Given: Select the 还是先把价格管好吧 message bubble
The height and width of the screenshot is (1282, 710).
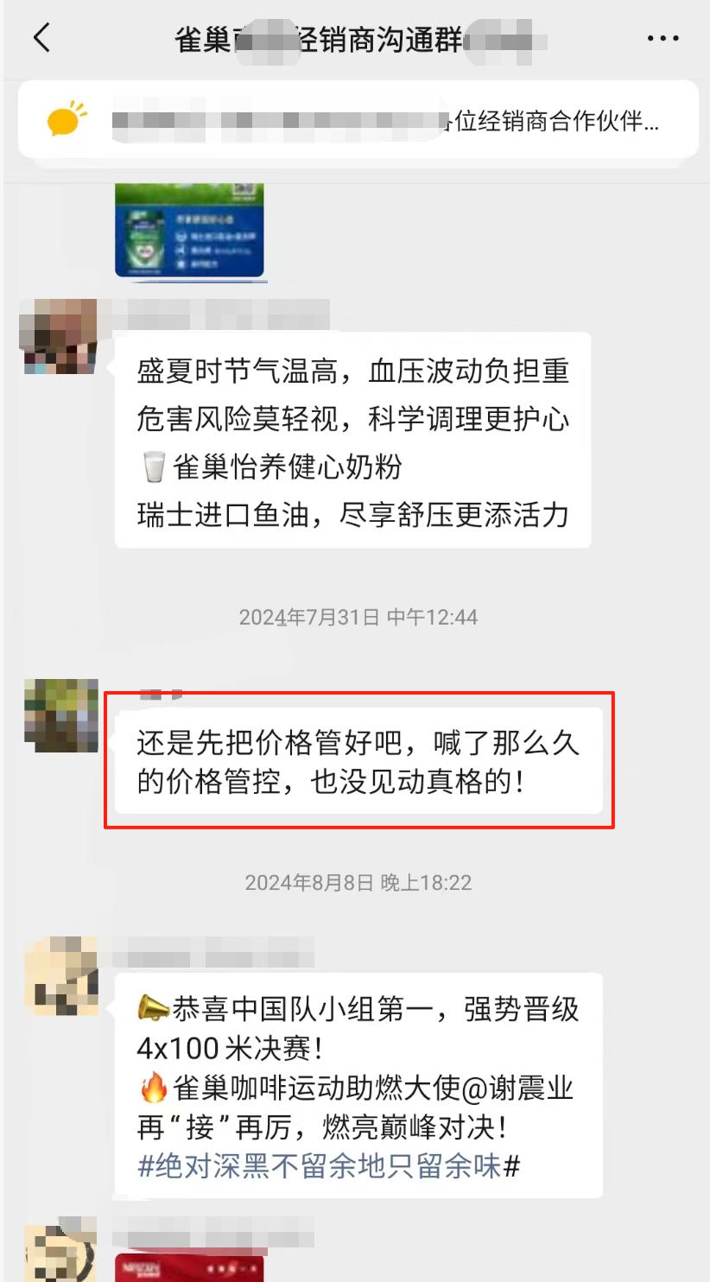Looking at the screenshot, I should pyautogui.click(x=358, y=761).
